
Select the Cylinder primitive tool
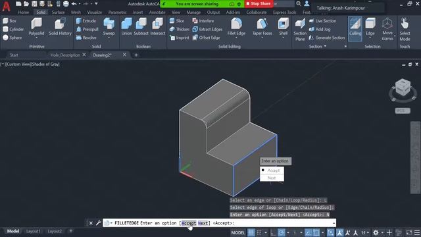tap(13, 29)
